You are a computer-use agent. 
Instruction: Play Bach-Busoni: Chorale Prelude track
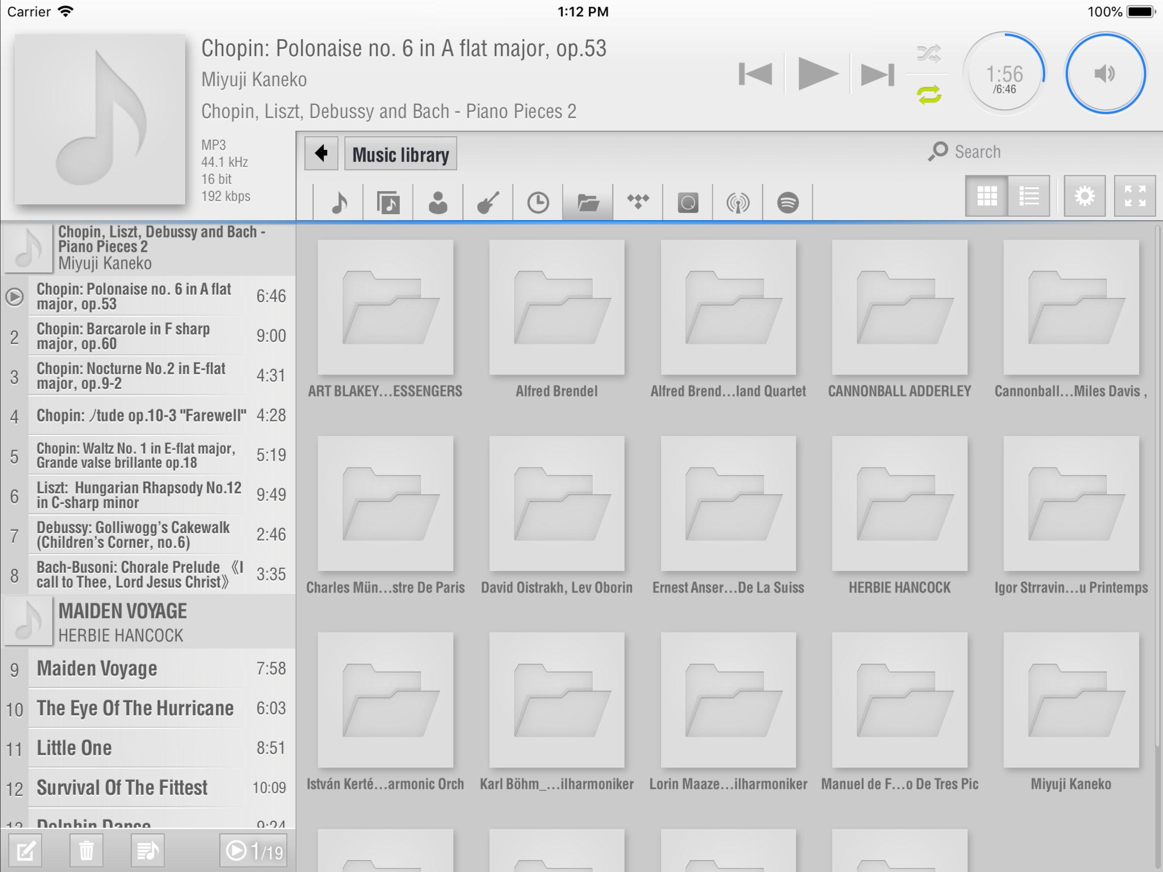tap(148, 574)
